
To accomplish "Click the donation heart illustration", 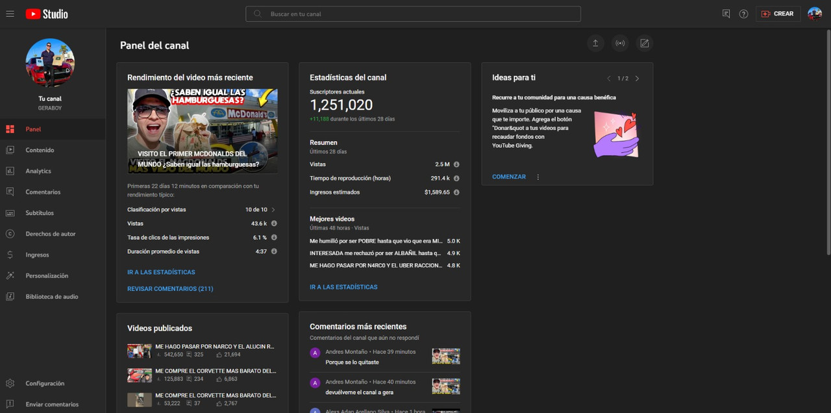I will [x=616, y=134].
